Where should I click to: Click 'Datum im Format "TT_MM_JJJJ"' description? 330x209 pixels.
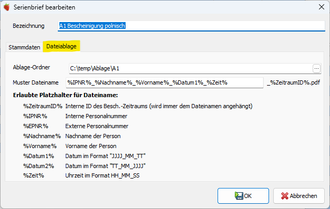pos(106,166)
